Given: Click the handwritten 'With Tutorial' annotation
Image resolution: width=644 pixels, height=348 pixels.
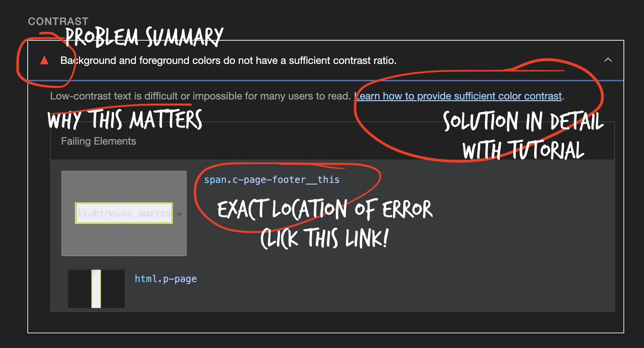Looking at the screenshot, I should [523, 150].
